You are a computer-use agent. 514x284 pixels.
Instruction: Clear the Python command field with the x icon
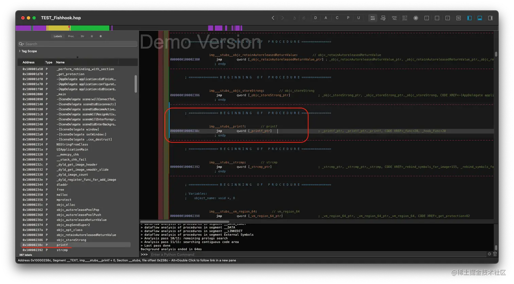[490, 254]
